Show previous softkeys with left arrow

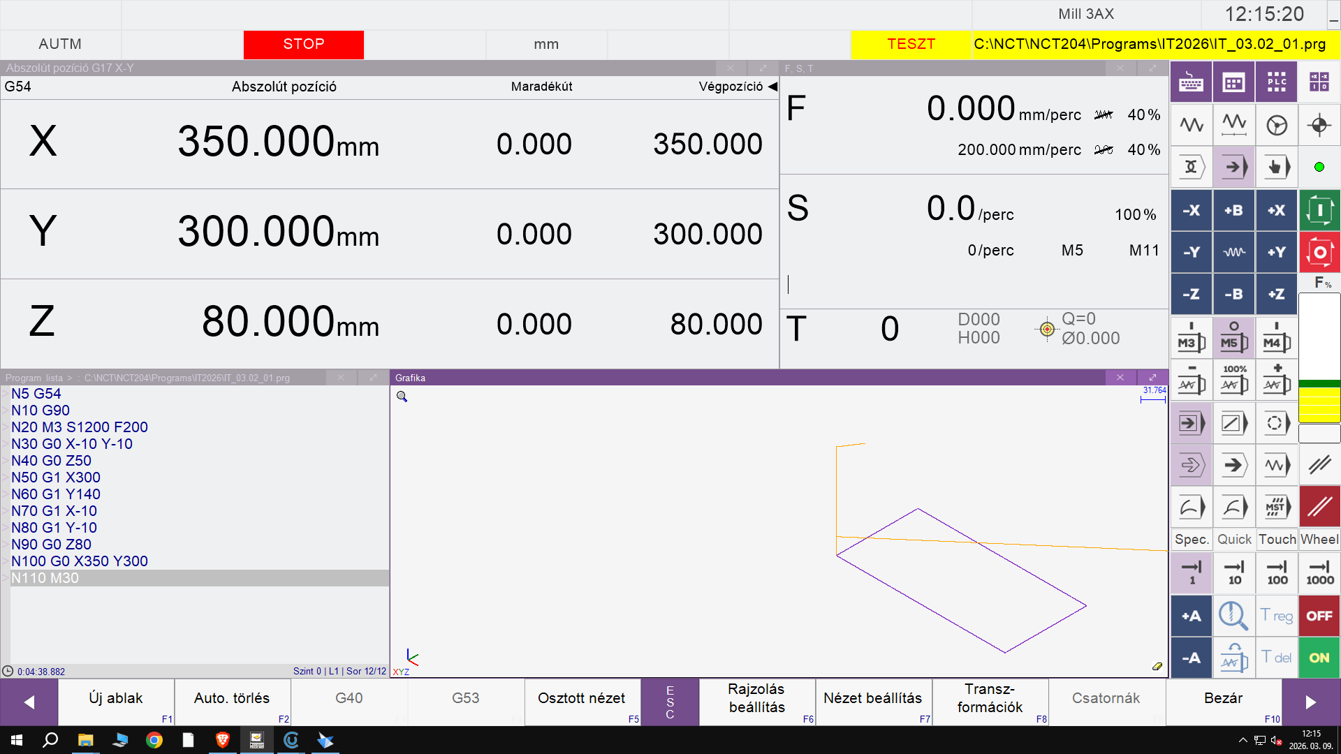coord(29,702)
